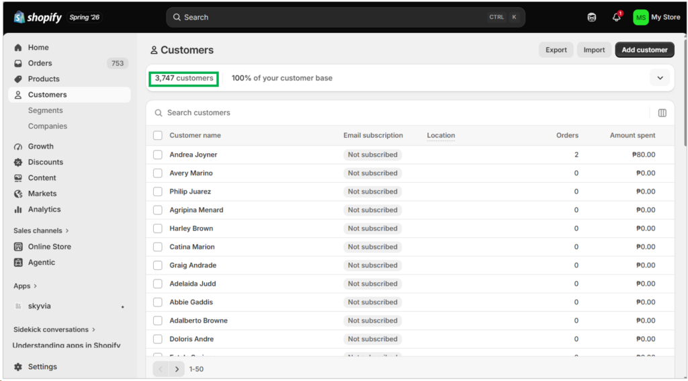Select all customers header checkbox

157,135
